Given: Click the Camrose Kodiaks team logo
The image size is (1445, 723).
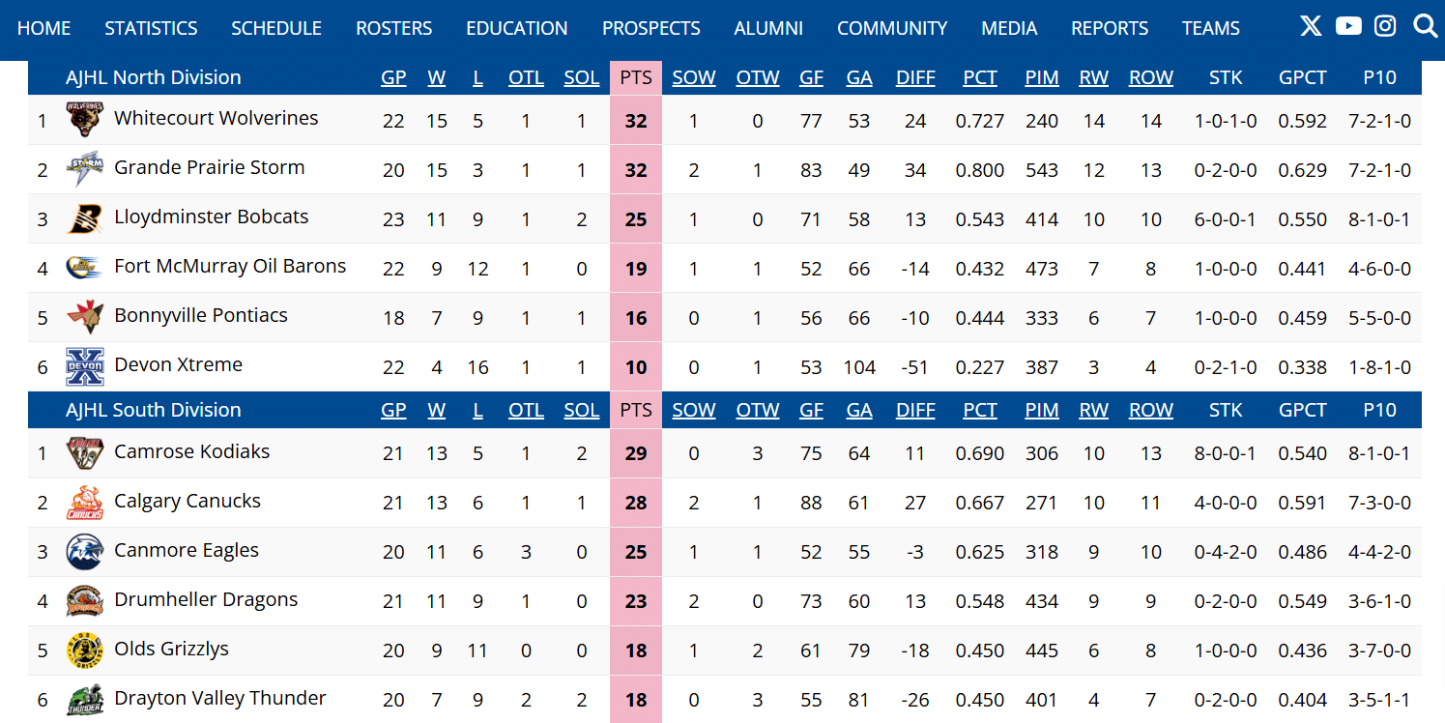Looking at the screenshot, I should [x=84, y=452].
